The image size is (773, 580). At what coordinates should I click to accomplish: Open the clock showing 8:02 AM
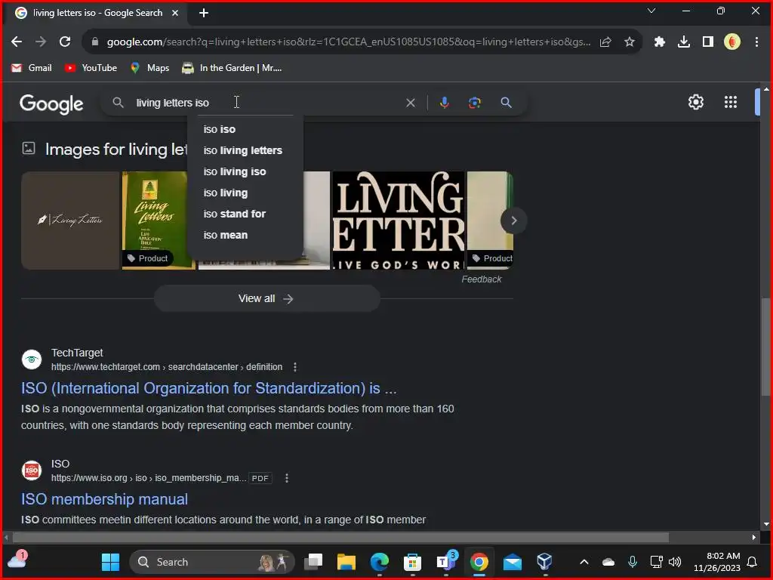tap(717, 562)
